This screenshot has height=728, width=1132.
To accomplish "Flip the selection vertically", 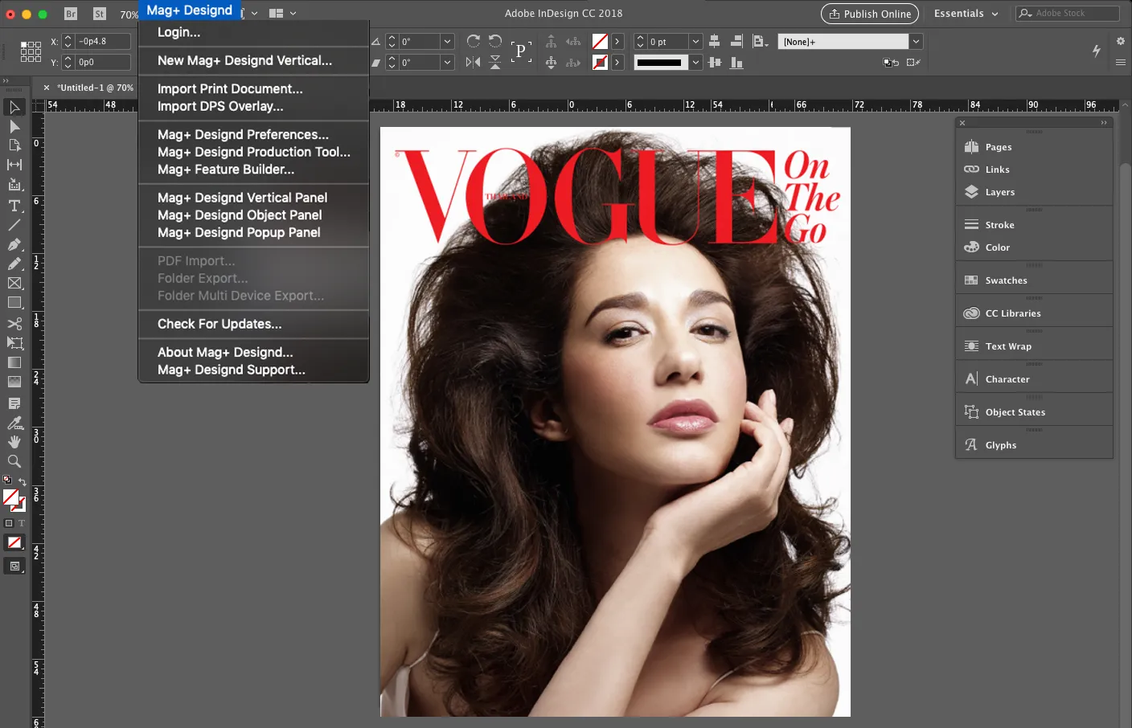I will click(495, 62).
